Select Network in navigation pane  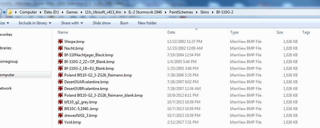tap(6, 88)
